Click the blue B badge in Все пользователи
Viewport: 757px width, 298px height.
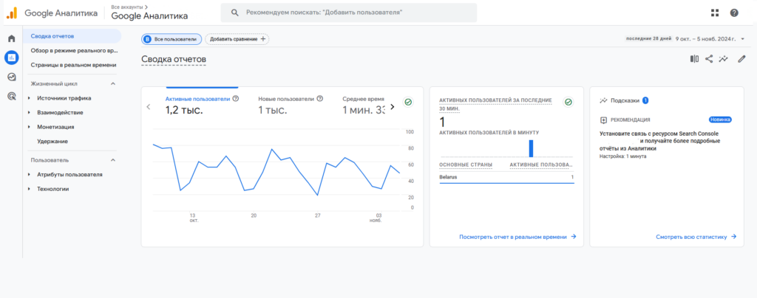pyautogui.click(x=148, y=39)
